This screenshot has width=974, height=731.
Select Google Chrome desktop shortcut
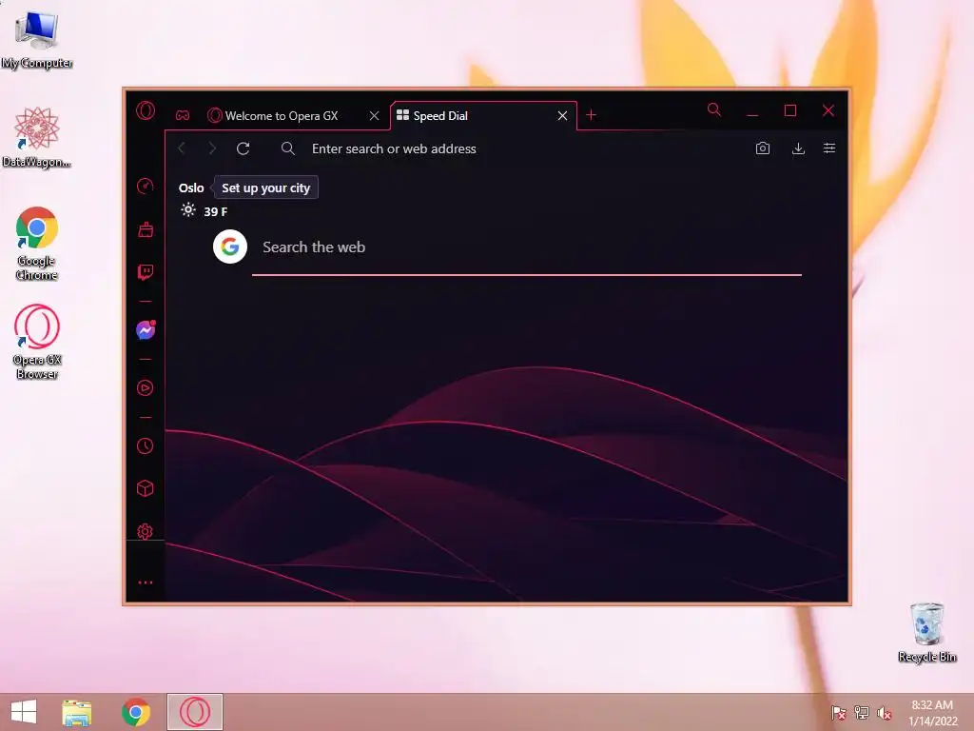click(37, 244)
